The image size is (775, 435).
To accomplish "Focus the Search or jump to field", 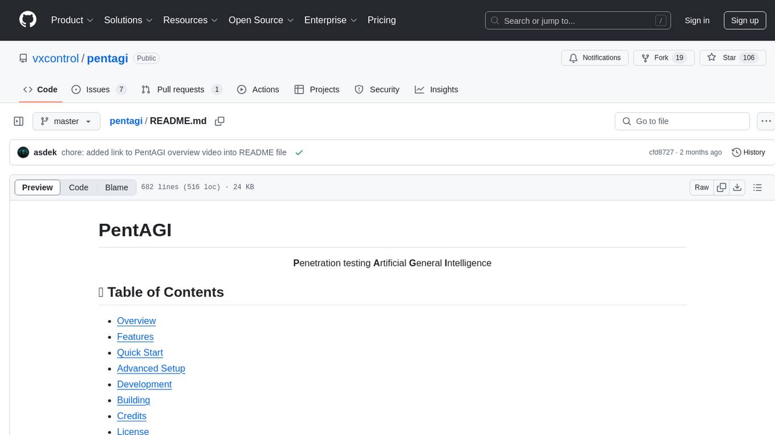I will point(578,20).
